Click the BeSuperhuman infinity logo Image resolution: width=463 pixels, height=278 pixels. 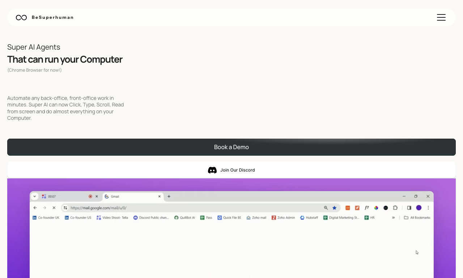point(21,17)
